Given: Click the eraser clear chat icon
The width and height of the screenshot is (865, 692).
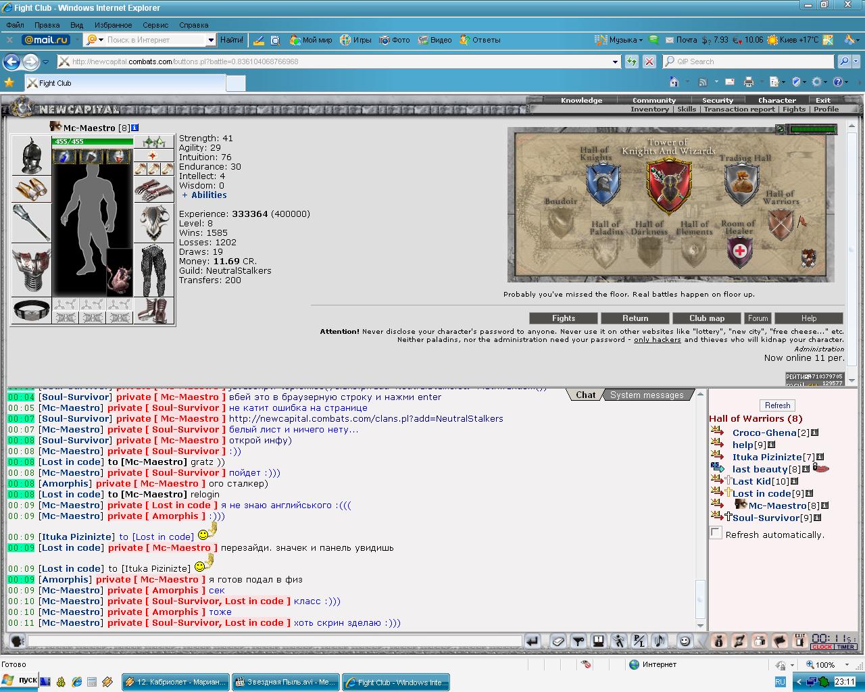Looking at the screenshot, I should 558,641.
